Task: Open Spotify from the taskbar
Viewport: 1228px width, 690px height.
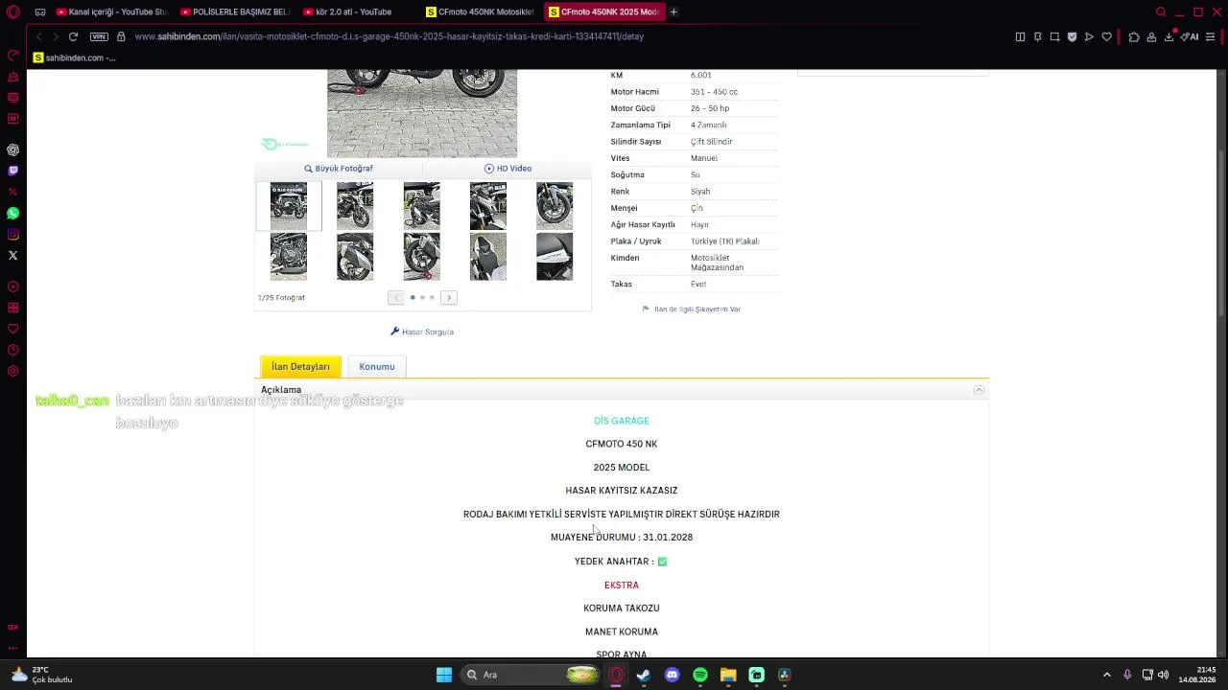Action: click(700, 675)
